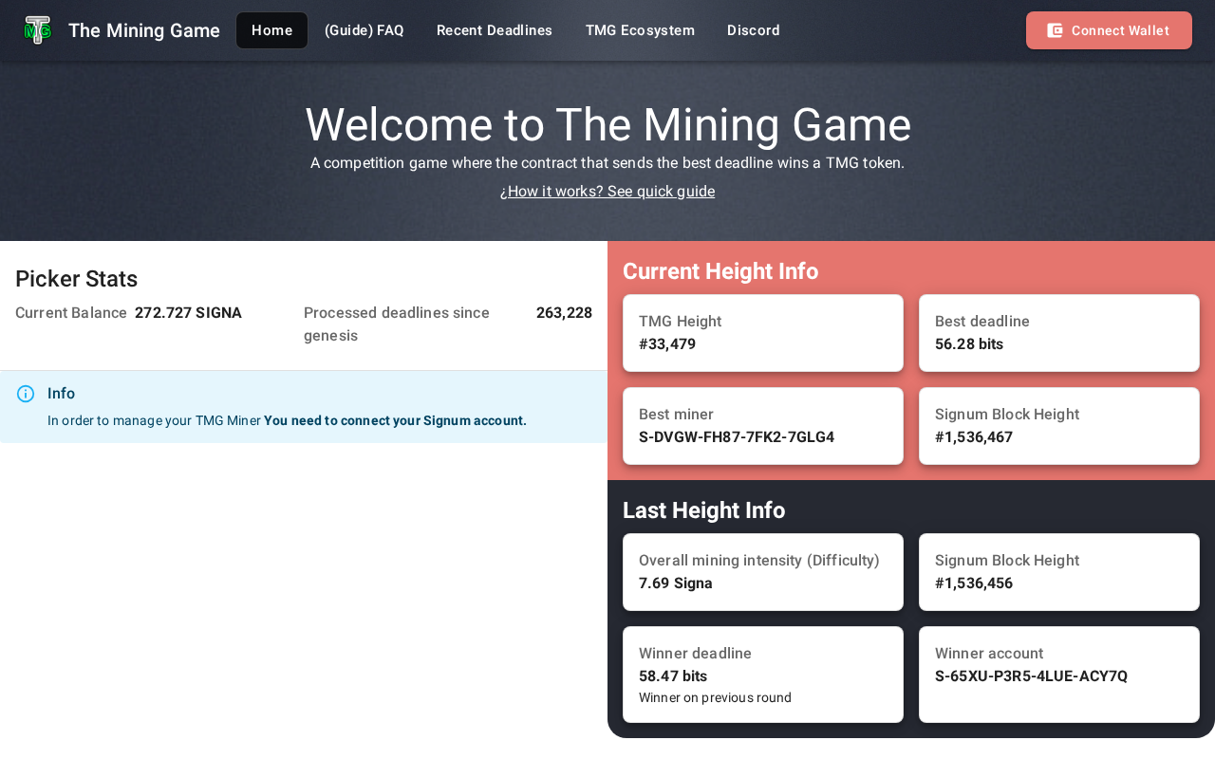Open the Home tab
This screenshot has width=1215, height=759.
pyautogui.click(x=271, y=30)
